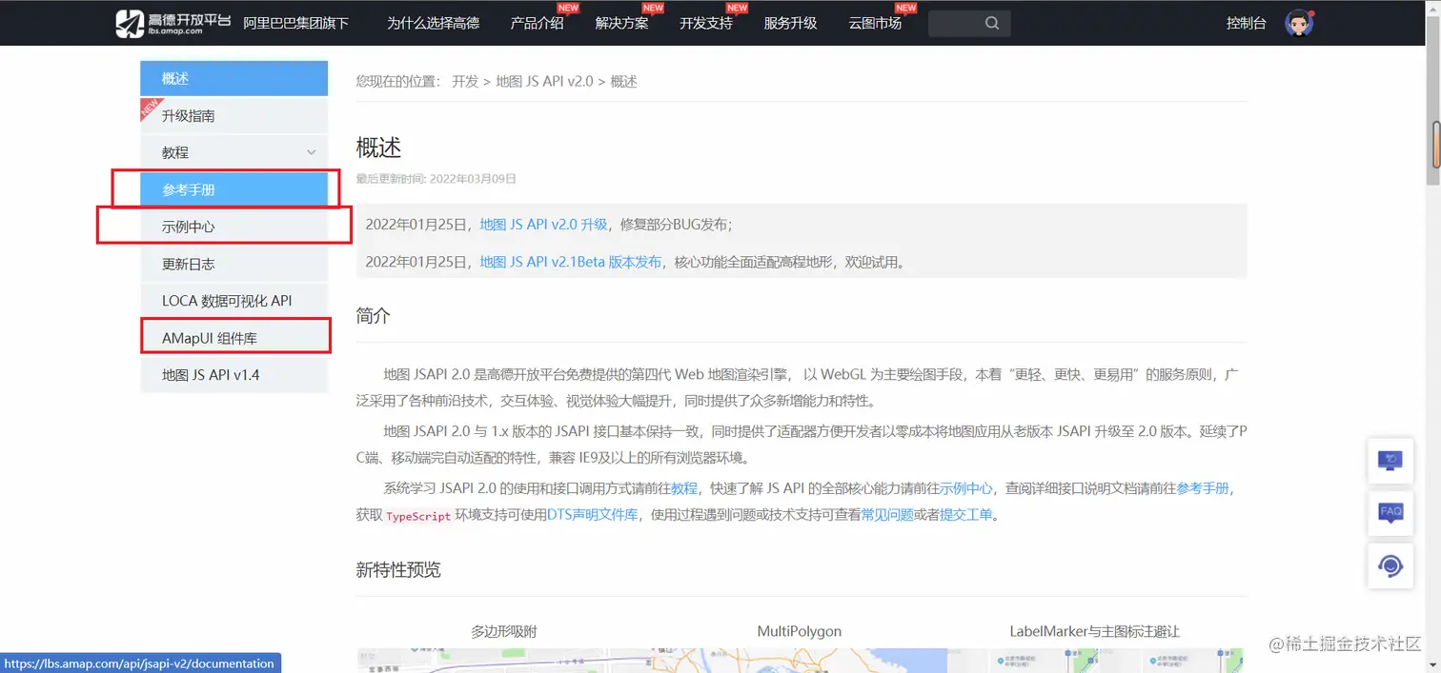
Task: Open the 提交工单 link
Action: coord(966,515)
